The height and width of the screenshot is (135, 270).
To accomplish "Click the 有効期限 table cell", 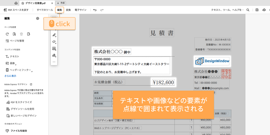I will (x=103, y=104).
